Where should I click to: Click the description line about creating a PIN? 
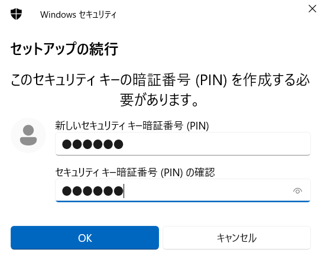click(160, 80)
